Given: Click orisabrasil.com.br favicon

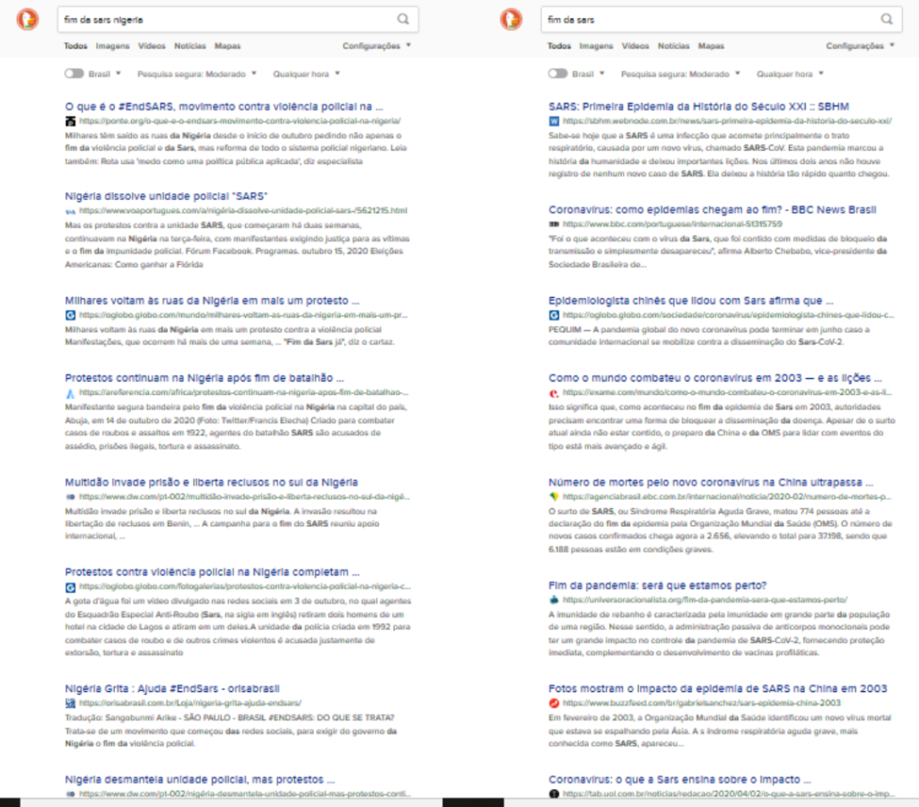Looking at the screenshot, I should pos(70,703).
